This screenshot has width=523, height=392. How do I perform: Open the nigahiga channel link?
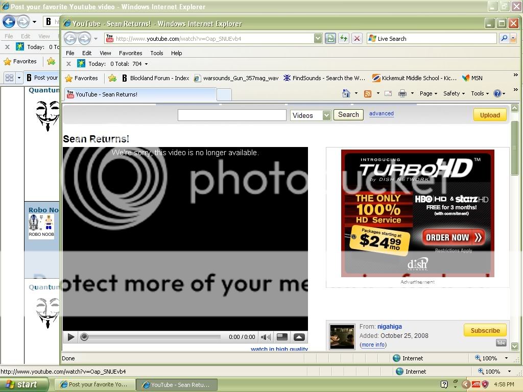point(390,327)
